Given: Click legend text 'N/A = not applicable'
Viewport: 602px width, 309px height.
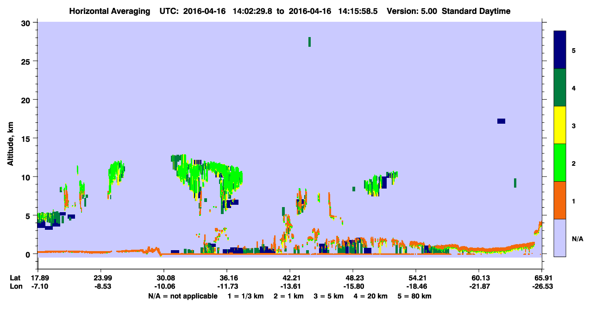Looking at the screenshot, I should point(182,296).
